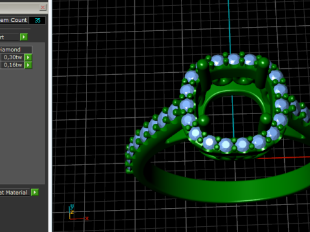Click the green arrow beside Material
Image resolution: width=310 pixels, height=232 pixels.
(35, 192)
